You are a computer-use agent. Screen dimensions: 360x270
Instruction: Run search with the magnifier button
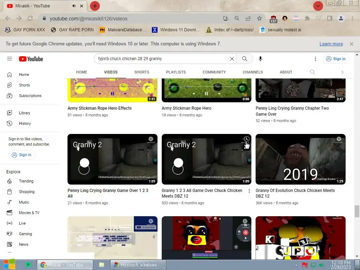(x=245, y=59)
